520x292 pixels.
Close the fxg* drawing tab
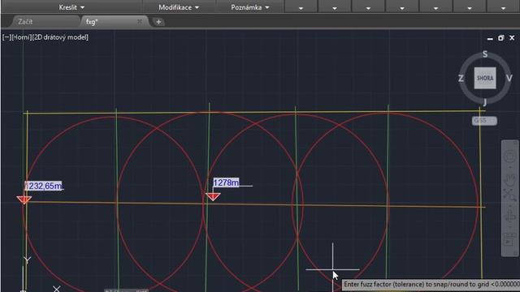click(140, 22)
